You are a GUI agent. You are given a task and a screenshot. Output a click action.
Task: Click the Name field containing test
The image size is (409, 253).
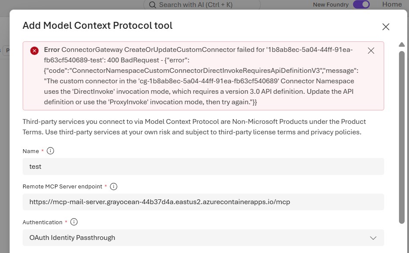(x=203, y=166)
